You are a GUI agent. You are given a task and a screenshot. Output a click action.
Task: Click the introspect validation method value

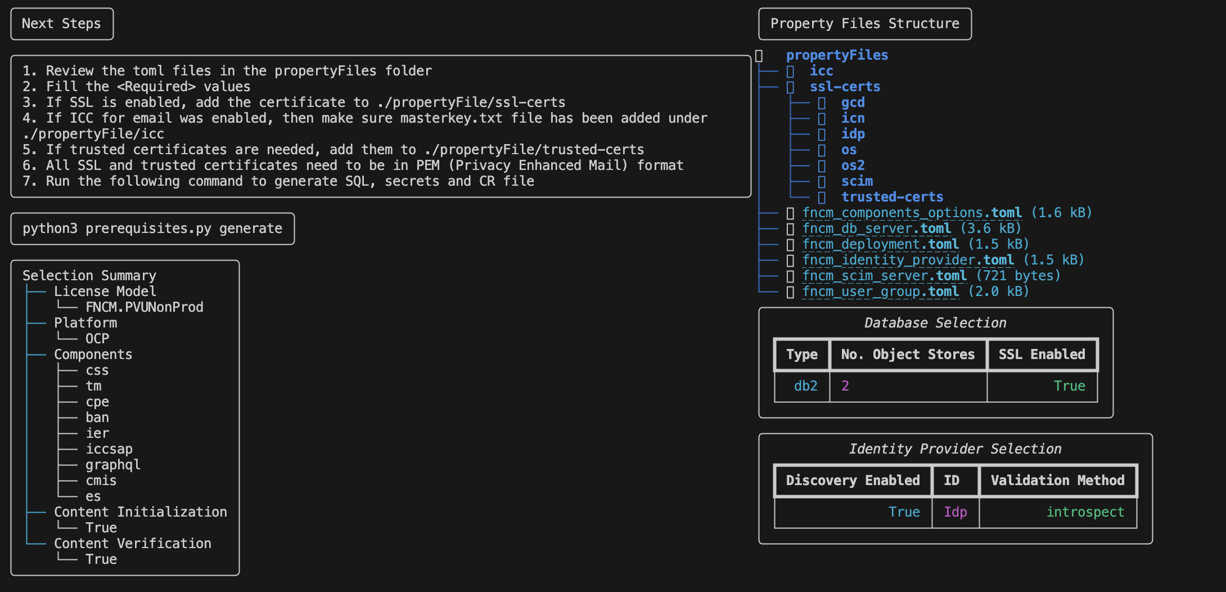[1085, 512]
